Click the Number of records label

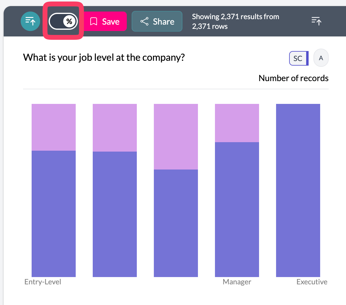click(x=293, y=78)
